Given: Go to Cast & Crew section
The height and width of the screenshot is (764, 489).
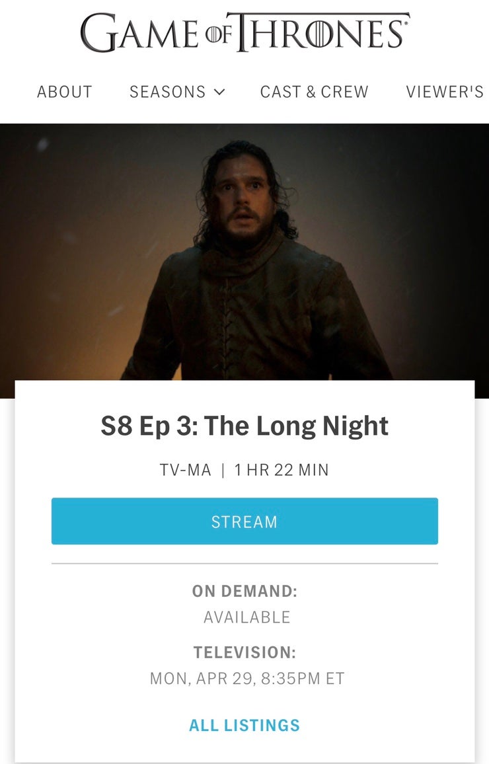Looking at the screenshot, I should (x=314, y=92).
